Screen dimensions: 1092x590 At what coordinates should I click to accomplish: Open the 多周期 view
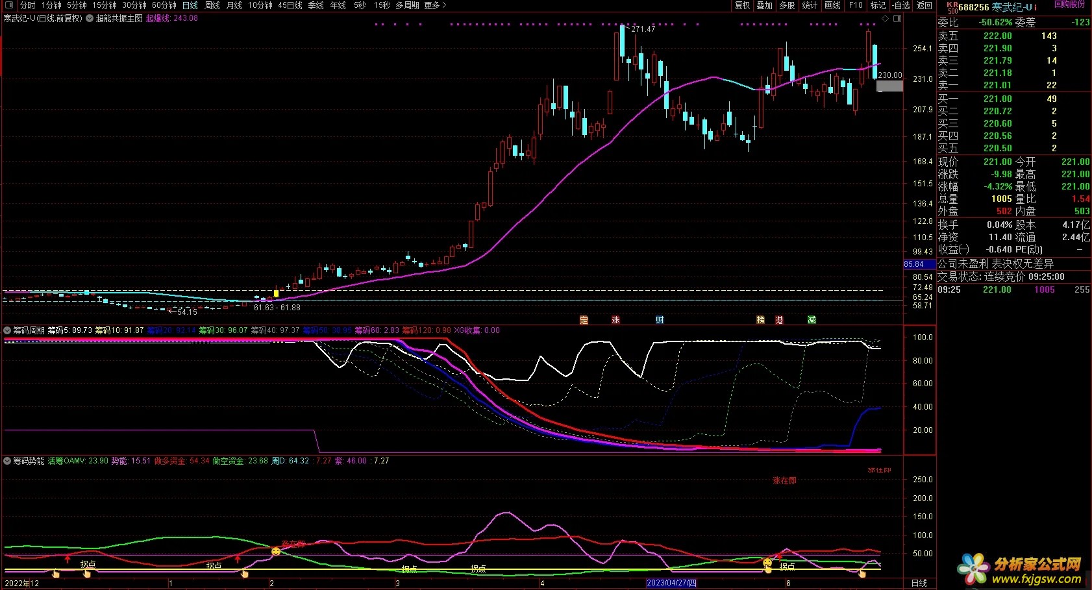click(x=407, y=5)
